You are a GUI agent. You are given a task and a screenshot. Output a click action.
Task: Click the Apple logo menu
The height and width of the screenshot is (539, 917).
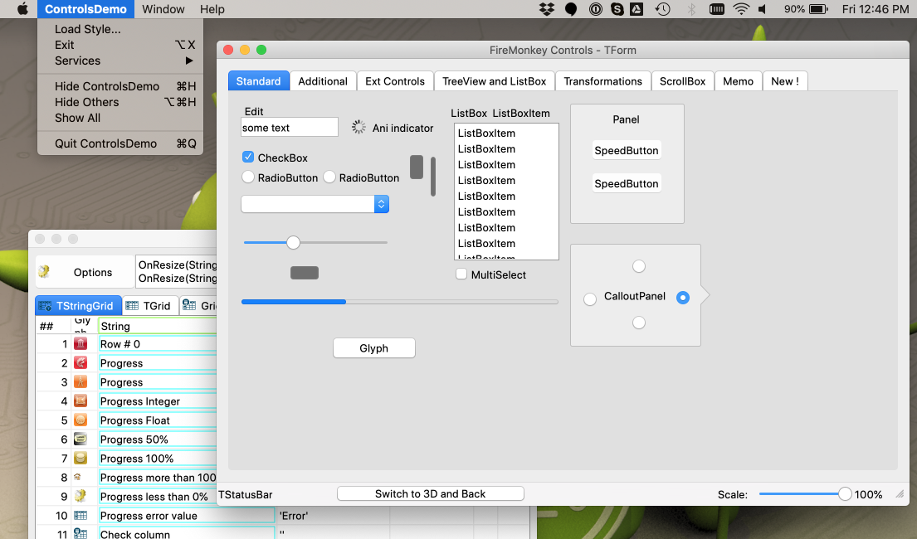(x=22, y=9)
